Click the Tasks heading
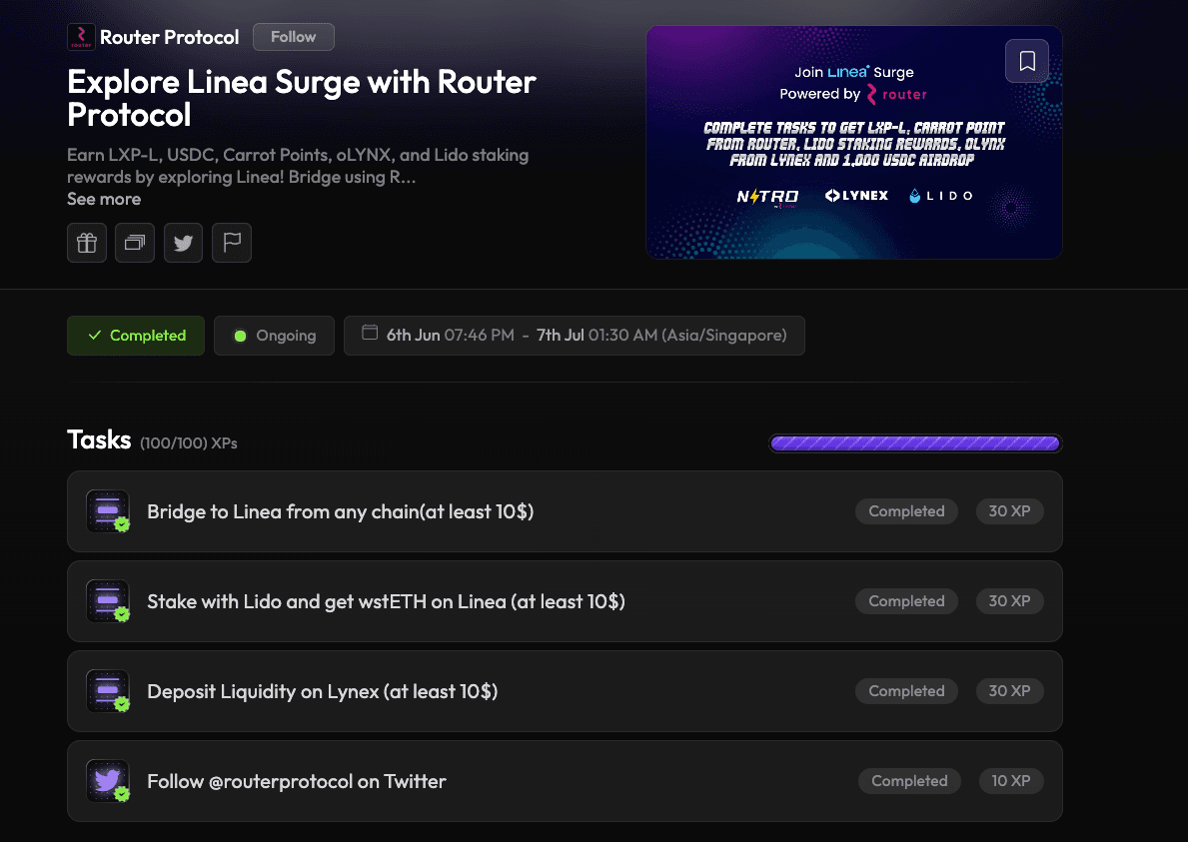 click(99, 439)
